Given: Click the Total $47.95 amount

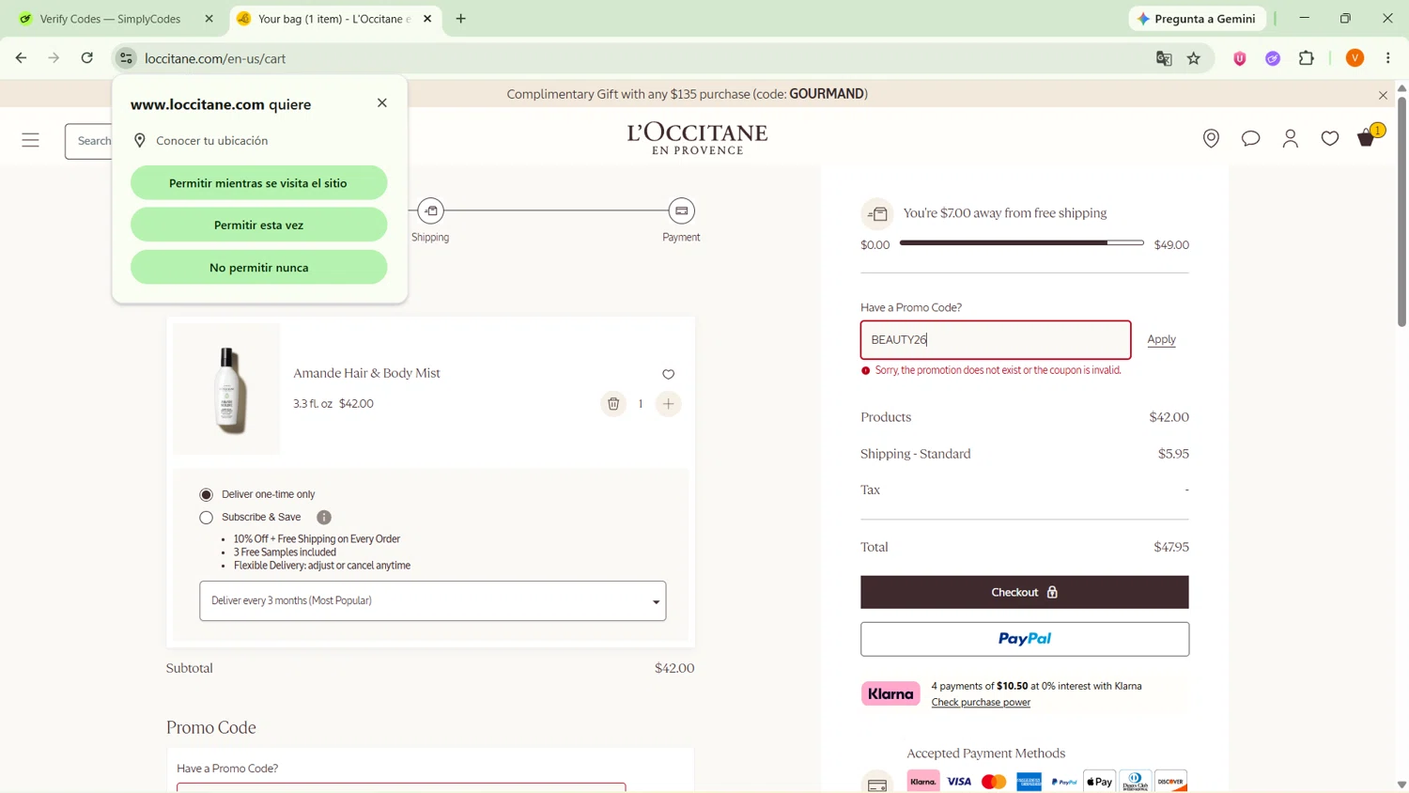Looking at the screenshot, I should point(1170,548).
